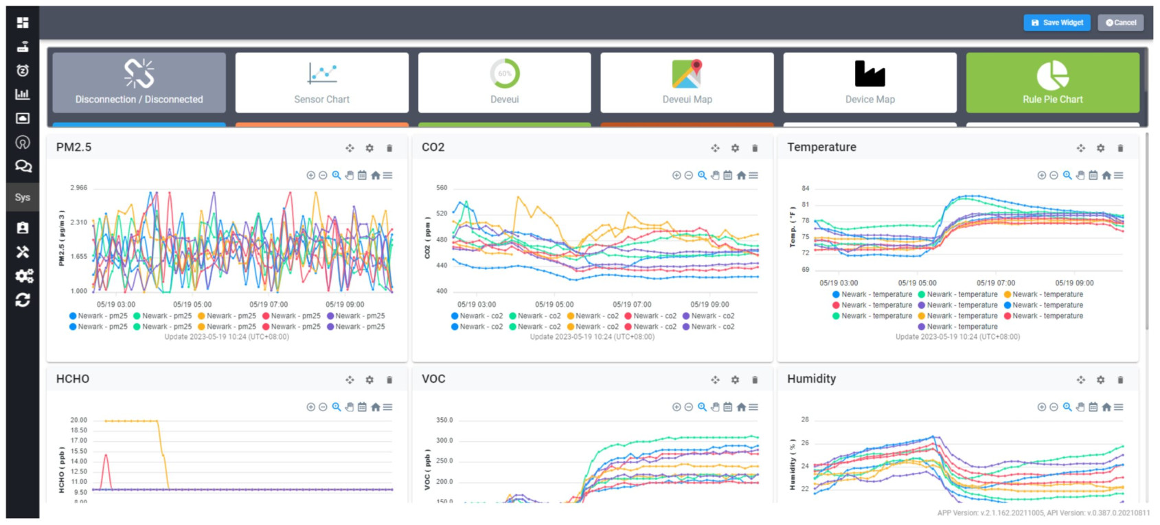Toggle the hand pan tool on CO2 chart
The width and height of the screenshot is (1160, 525).
(x=715, y=176)
